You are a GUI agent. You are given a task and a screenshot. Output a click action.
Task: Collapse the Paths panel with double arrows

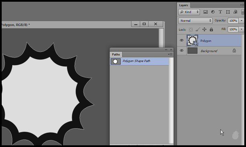tap(167, 50)
